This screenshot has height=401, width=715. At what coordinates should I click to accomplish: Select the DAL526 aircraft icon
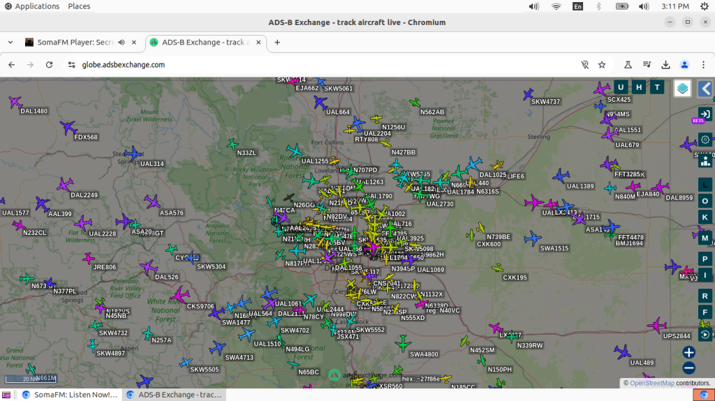tap(148, 267)
